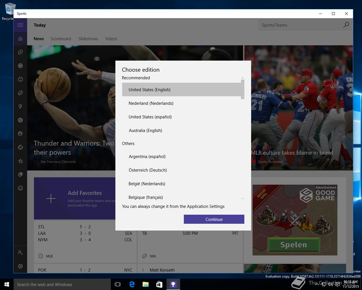The image size is (362, 290).
Task: Open app settings gear in sidebar
Action: tap(20, 266)
